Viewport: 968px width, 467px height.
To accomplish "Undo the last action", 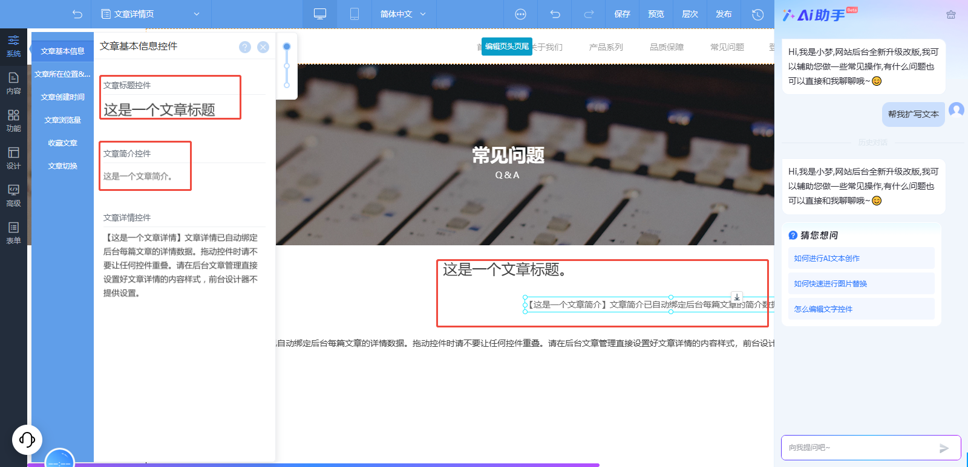I will tap(555, 14).
